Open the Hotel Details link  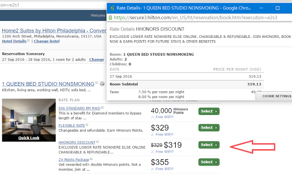coord(14,41)
